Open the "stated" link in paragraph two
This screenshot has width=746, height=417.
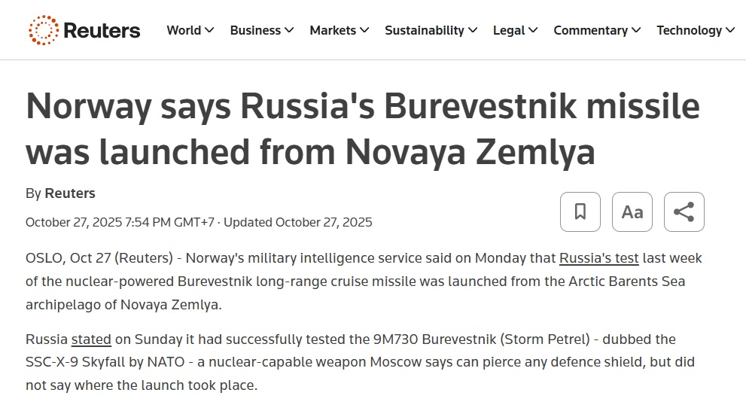tap(91, 339)
